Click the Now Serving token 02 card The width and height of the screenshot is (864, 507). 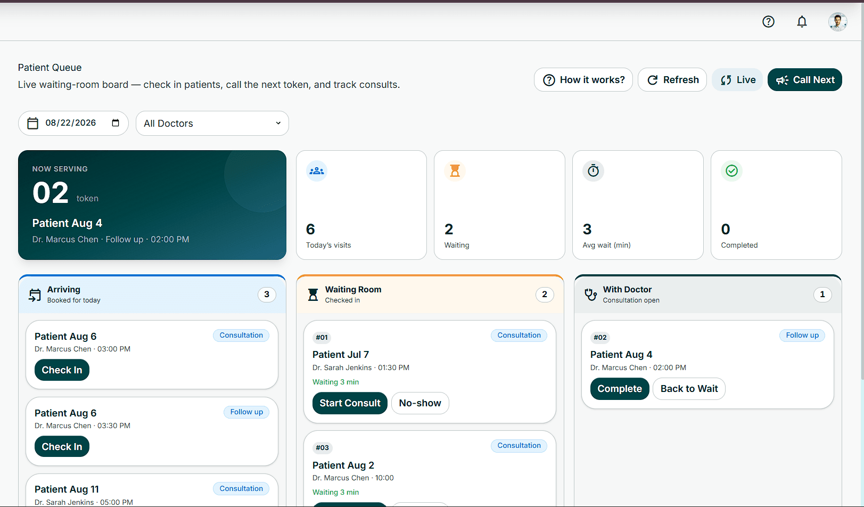[x=152, y=205]
